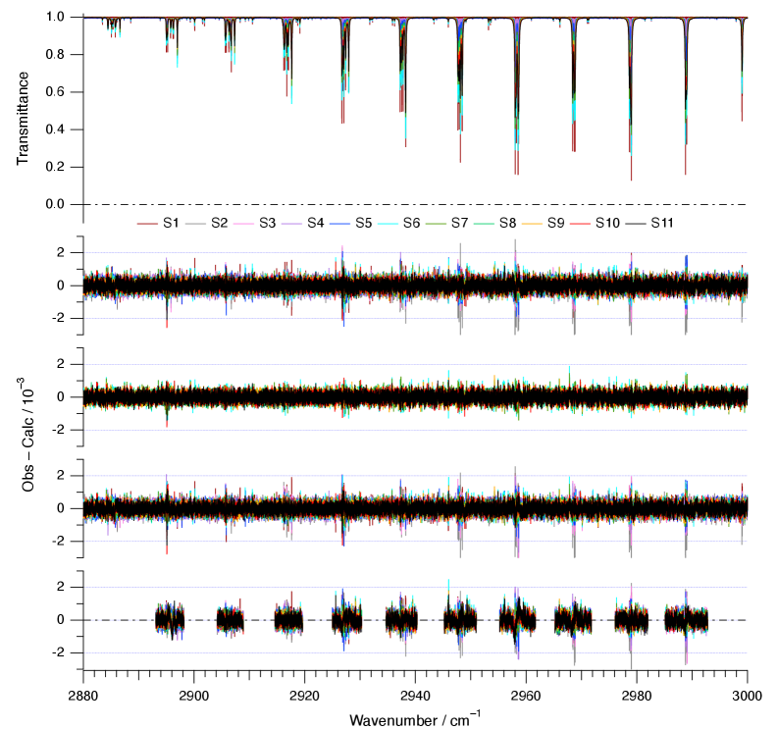Click the last signal cluster in bottom panel
This screenshot has height=729, width=778.
[686, 620]
